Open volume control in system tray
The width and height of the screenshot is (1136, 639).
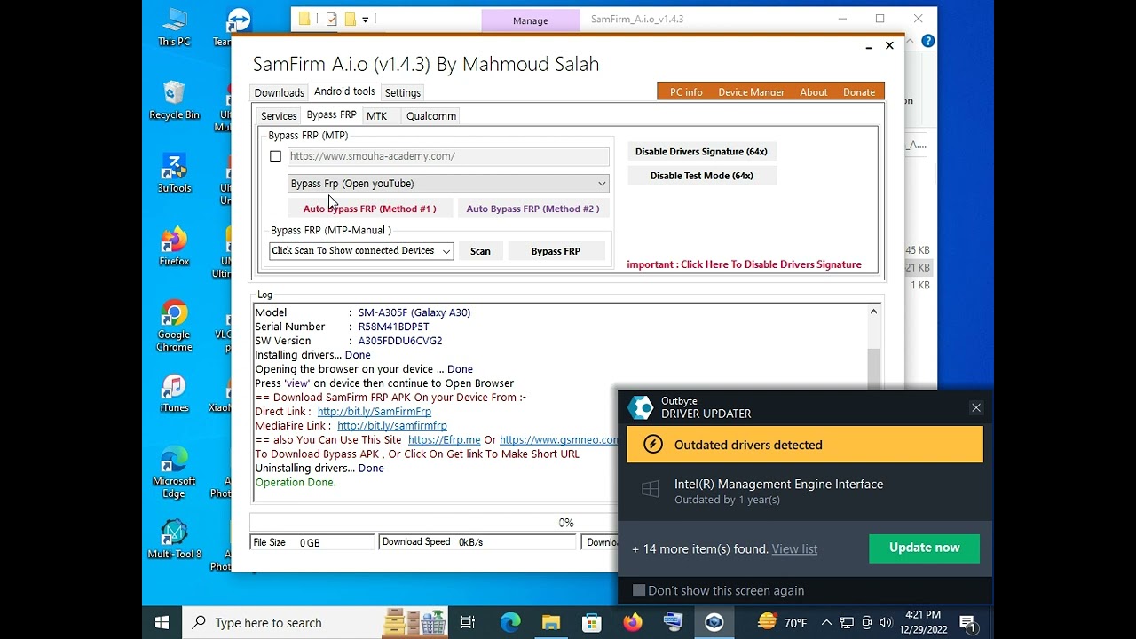[x=887, y=623]
